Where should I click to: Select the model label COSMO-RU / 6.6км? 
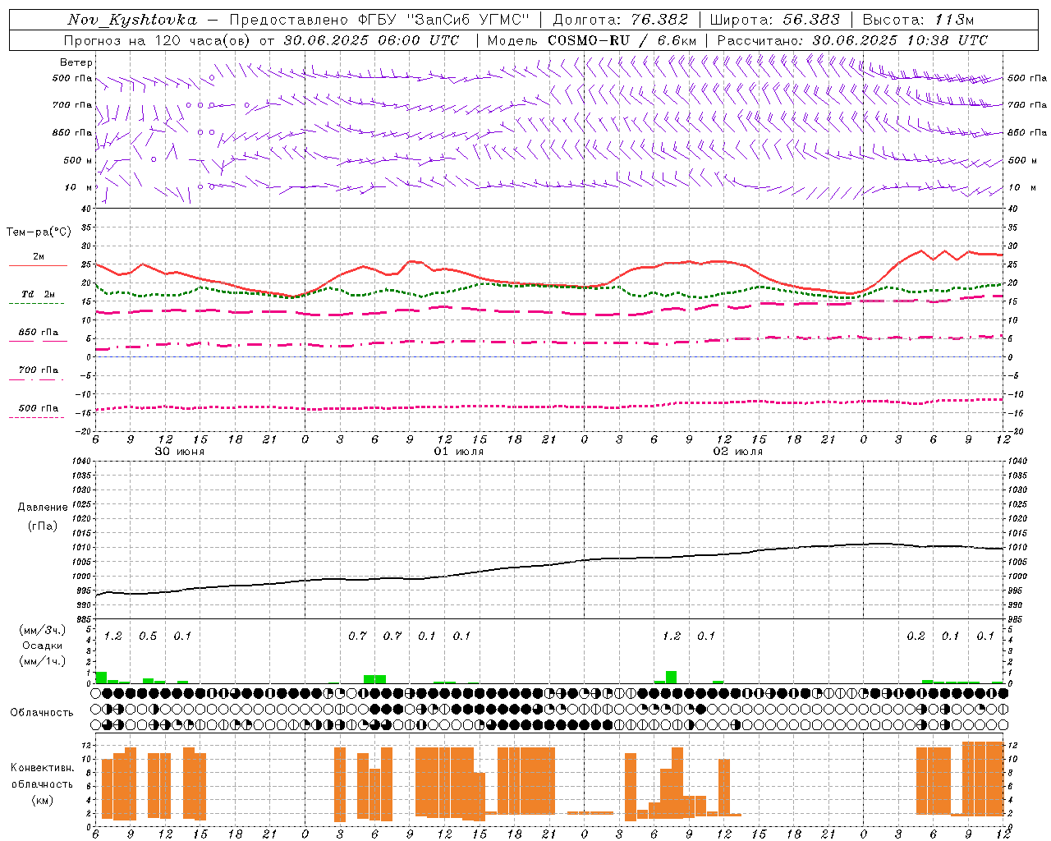tap(622, 40)
